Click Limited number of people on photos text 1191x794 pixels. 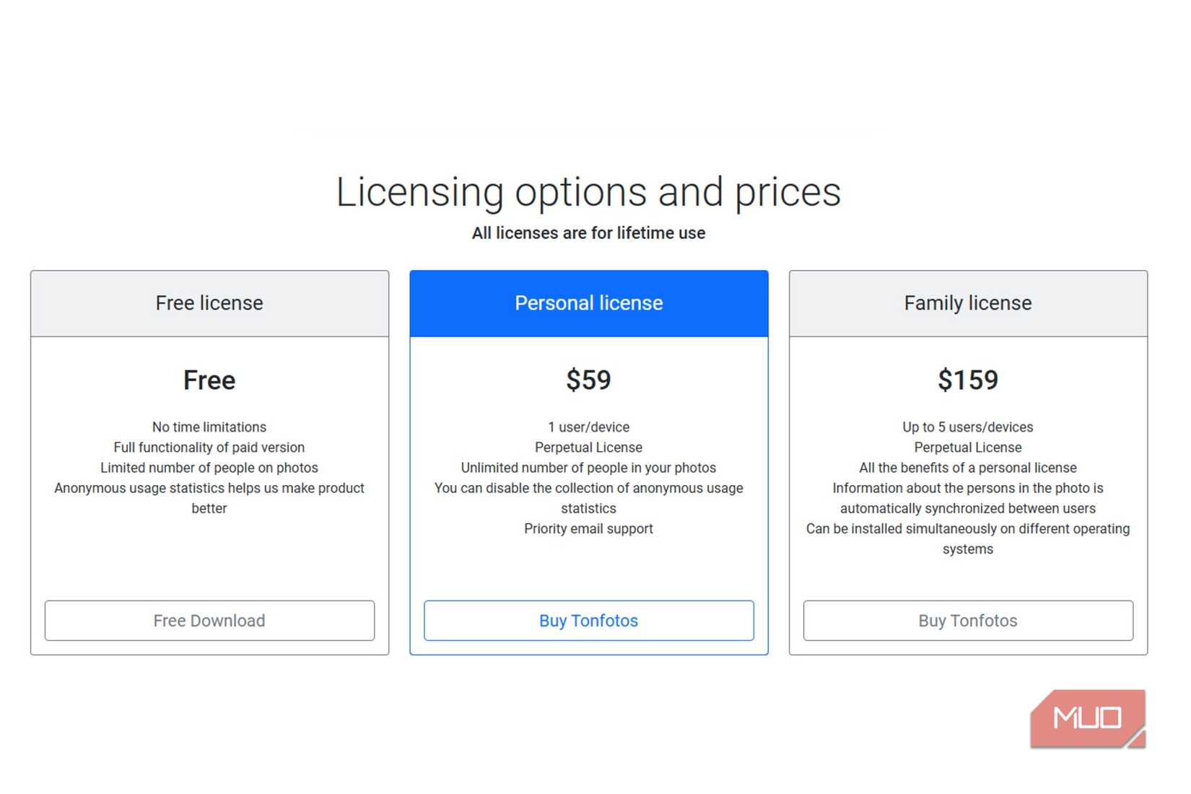click(x=209, y=467)
